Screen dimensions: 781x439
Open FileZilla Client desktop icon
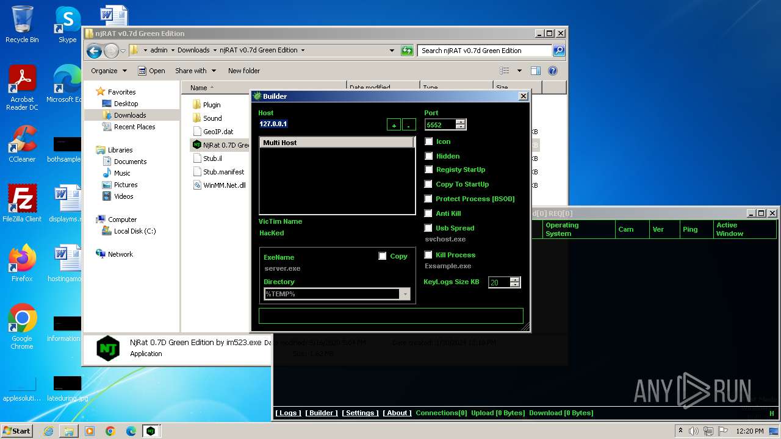[22, 204]
